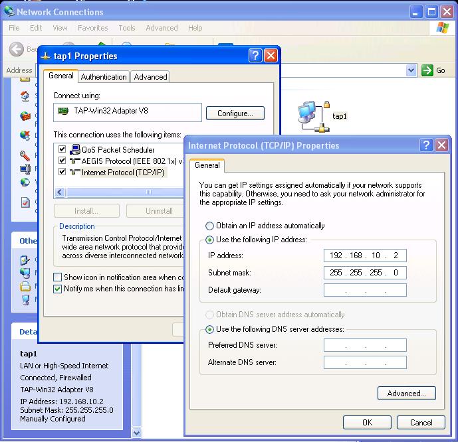This screenshot has height=442, width=458.
Task: Click the Network Connections title bar icon
Action: coord(9,11)
